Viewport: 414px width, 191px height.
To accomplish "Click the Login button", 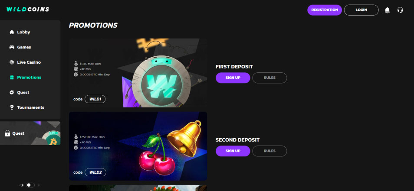I will tap(361, 10).
